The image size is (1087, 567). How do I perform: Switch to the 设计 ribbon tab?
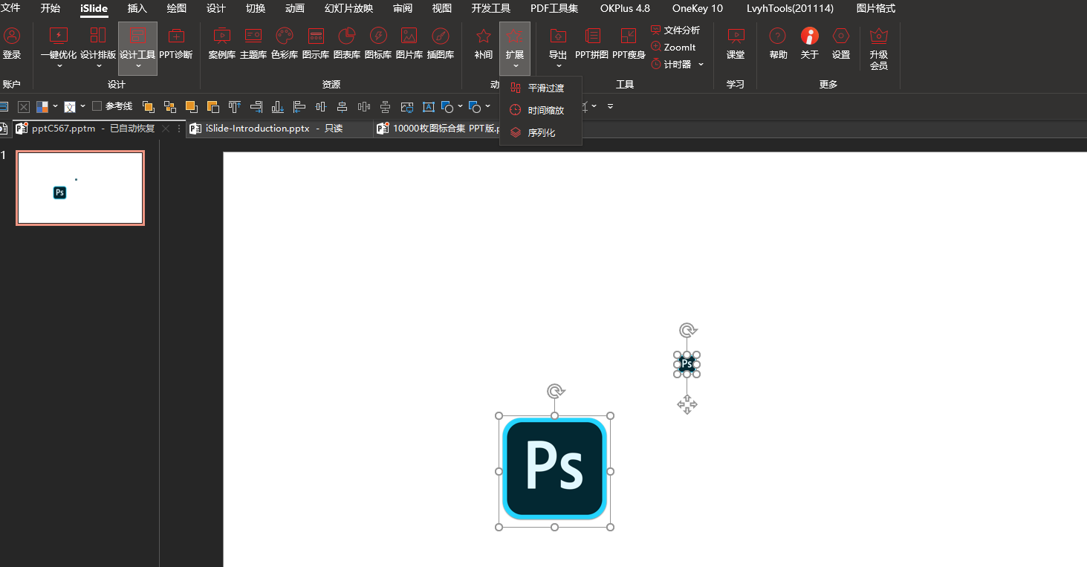point(216,8)
